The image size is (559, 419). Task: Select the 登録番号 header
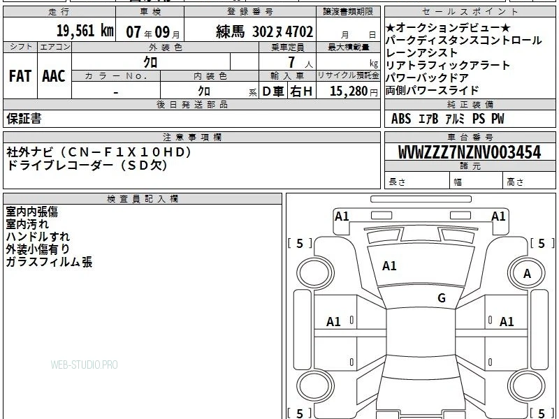(x=250, y=12)
